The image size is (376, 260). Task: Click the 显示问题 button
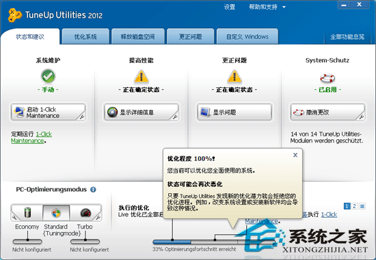[234, 112]
